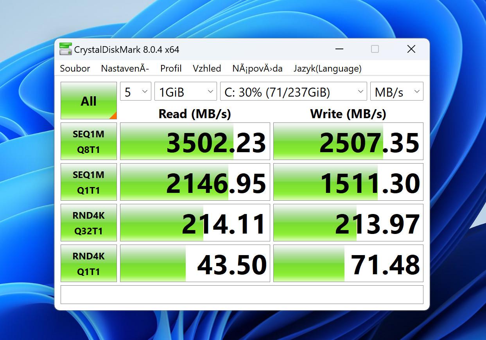Click the 213.97 random write result
Image resolution: width=486 pixels, height=340 pixels.
(x=348, y=223)
